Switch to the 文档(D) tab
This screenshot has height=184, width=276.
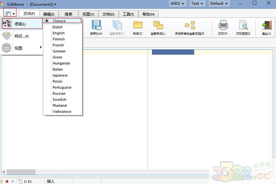pos(109,14)
